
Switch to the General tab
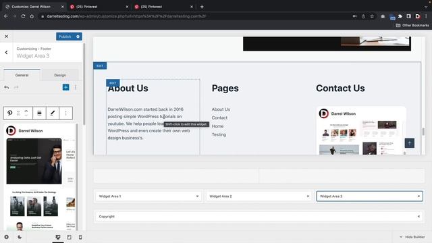tap(22, 75)
